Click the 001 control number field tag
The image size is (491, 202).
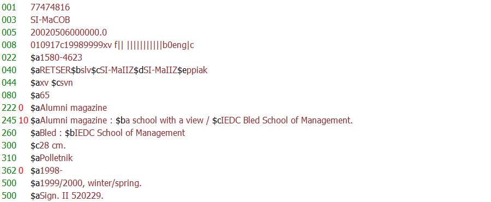8,8
